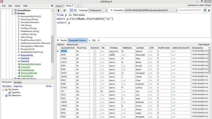This screenshot has height=119, width=212.
Task: Click the Add Row button
Action: point(61,45)
